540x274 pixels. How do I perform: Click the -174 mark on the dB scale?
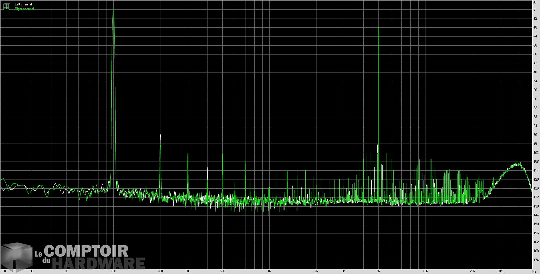tap(535, 260)
